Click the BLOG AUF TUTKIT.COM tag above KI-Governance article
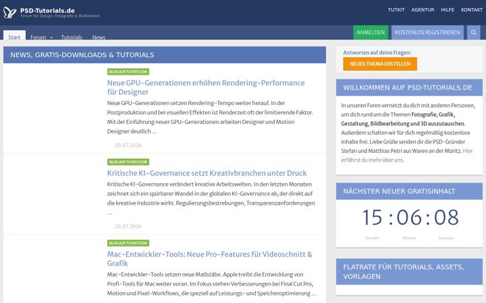Viewport: 486px width, 303px height. pyautogui.click(x=128, y=162)
